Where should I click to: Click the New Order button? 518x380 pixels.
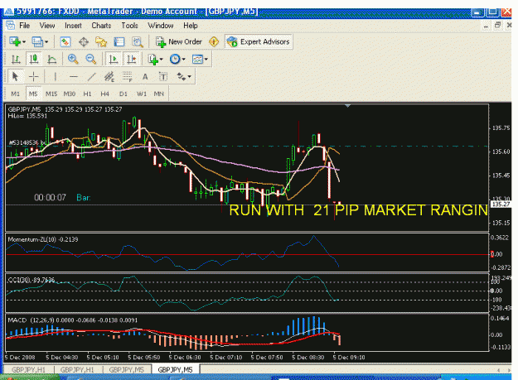pyautogui.click(x=179, y=42)
